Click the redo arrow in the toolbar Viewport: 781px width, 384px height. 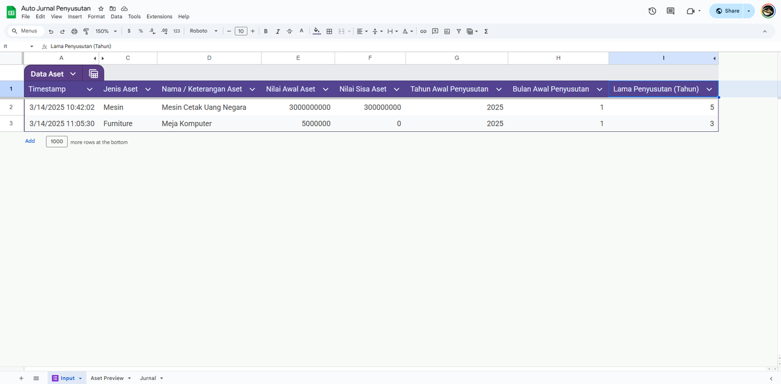(x=62, y=31)
